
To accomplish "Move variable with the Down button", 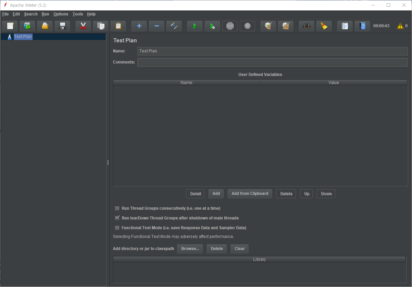I will [x=326, y=194].
